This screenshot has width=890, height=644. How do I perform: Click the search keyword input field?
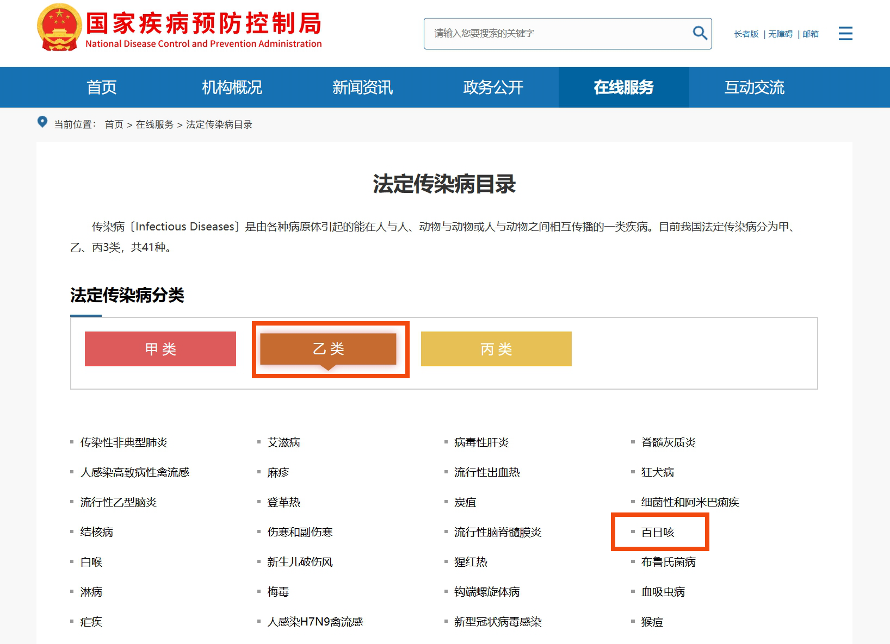pos(555,33)
